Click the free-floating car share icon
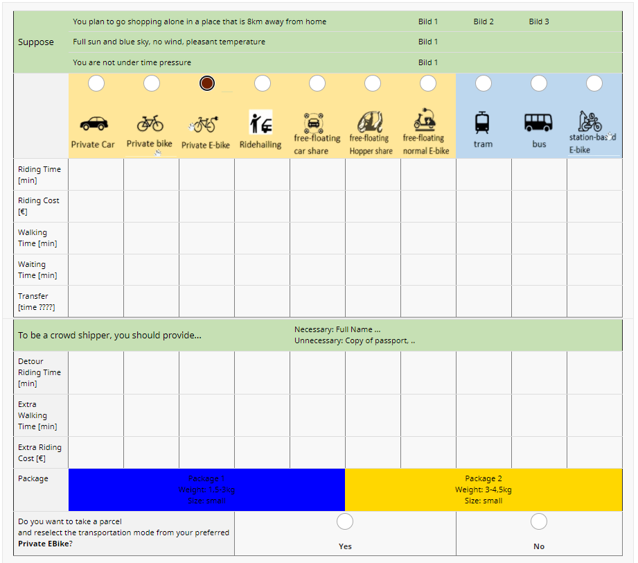This screenshot has width=638, height=563. click(316, 122)
